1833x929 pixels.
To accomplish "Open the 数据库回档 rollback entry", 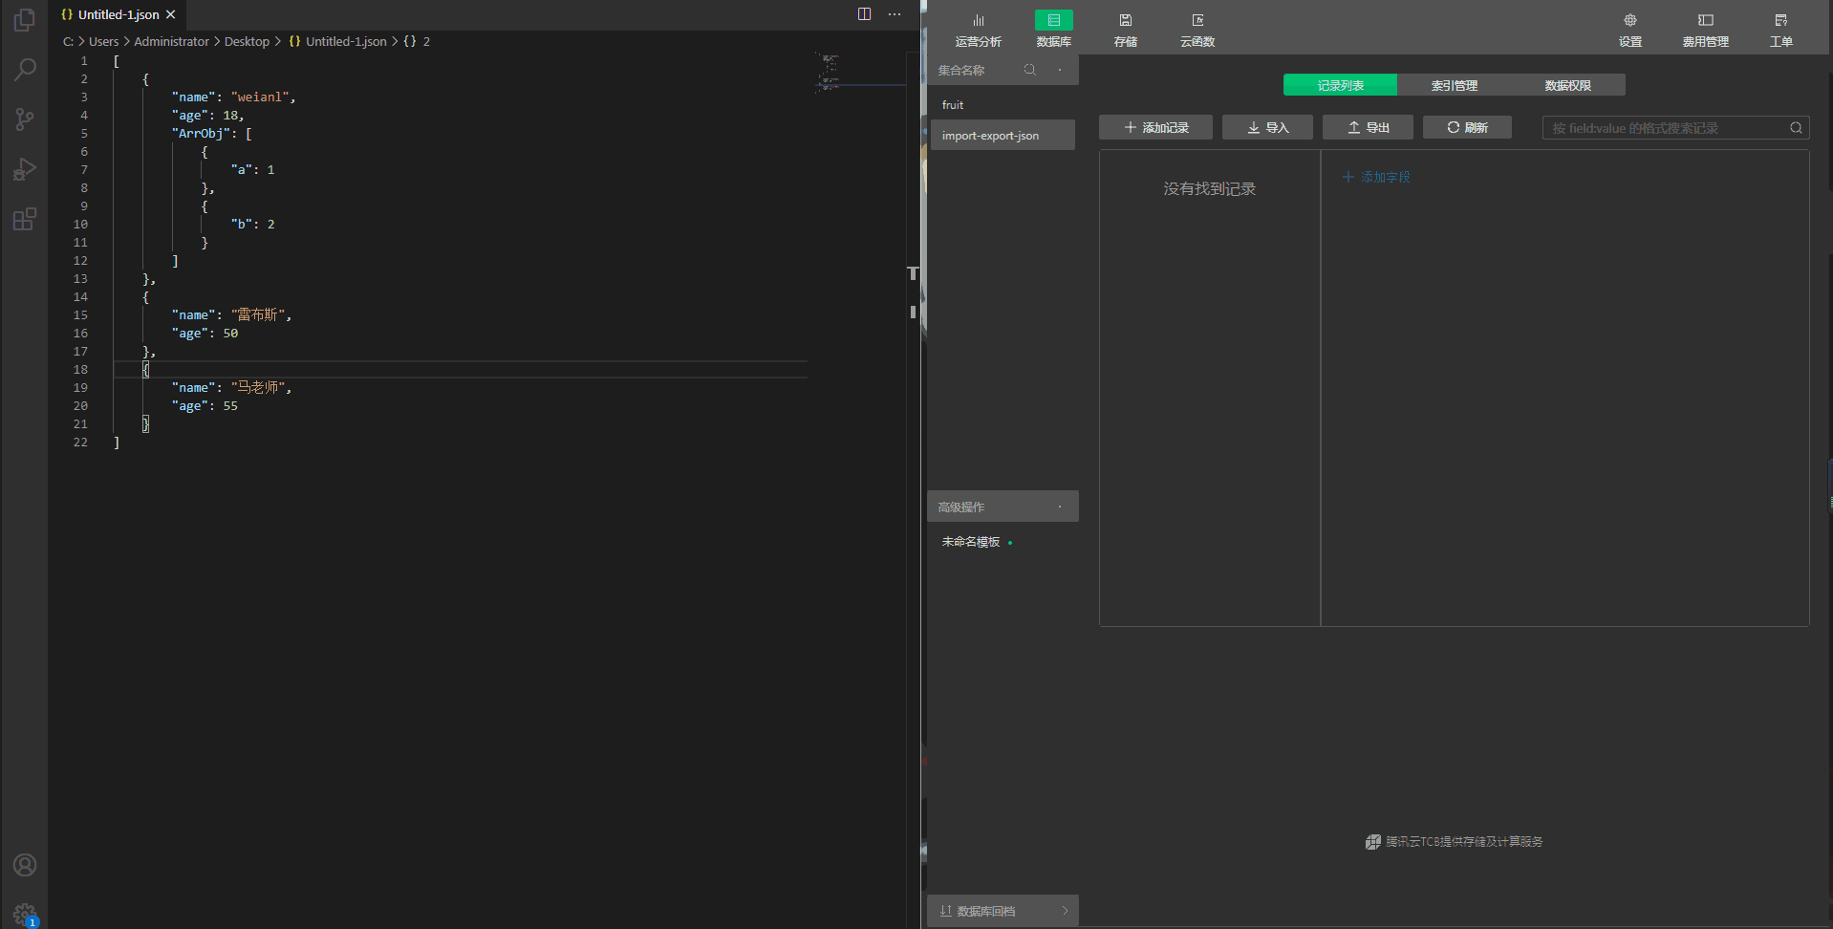I will 1003,911.
